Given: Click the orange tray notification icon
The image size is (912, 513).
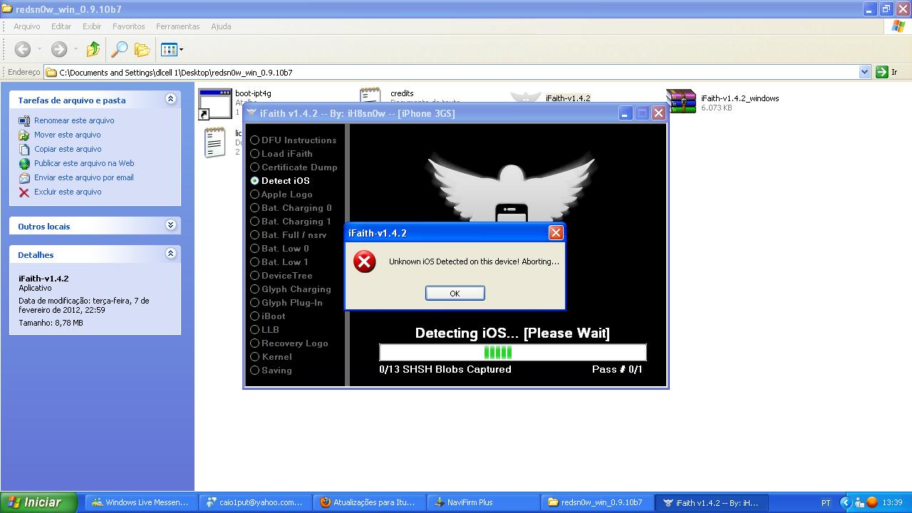Looking at the screenshot, I should tap(872, 502).
